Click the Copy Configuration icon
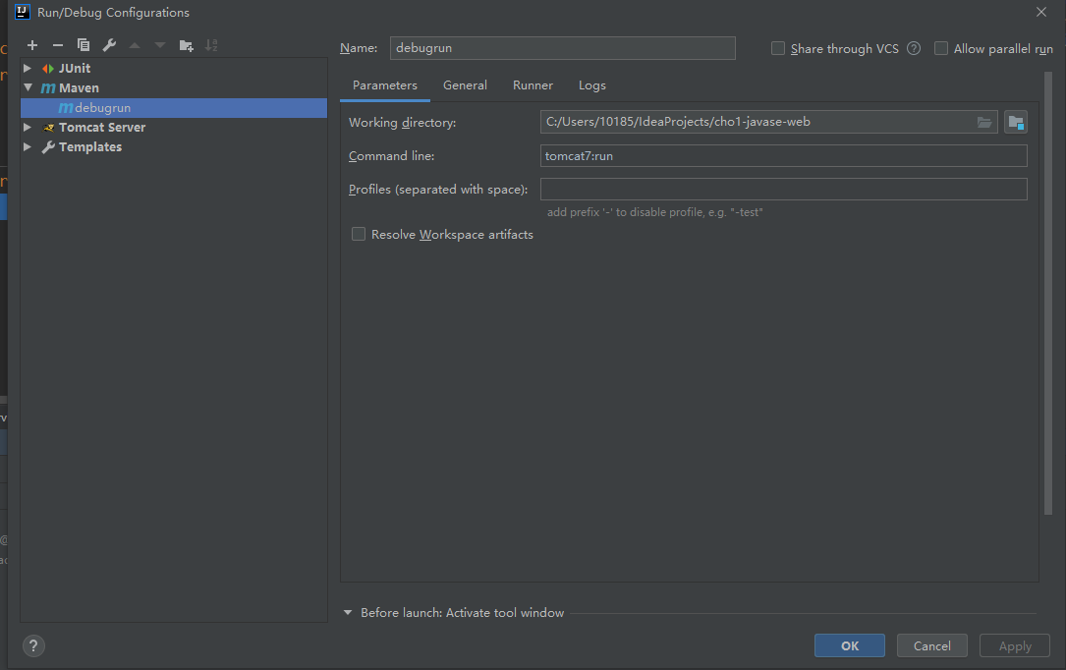Screen dimensions: 1066x670 [x=84, y=45]
